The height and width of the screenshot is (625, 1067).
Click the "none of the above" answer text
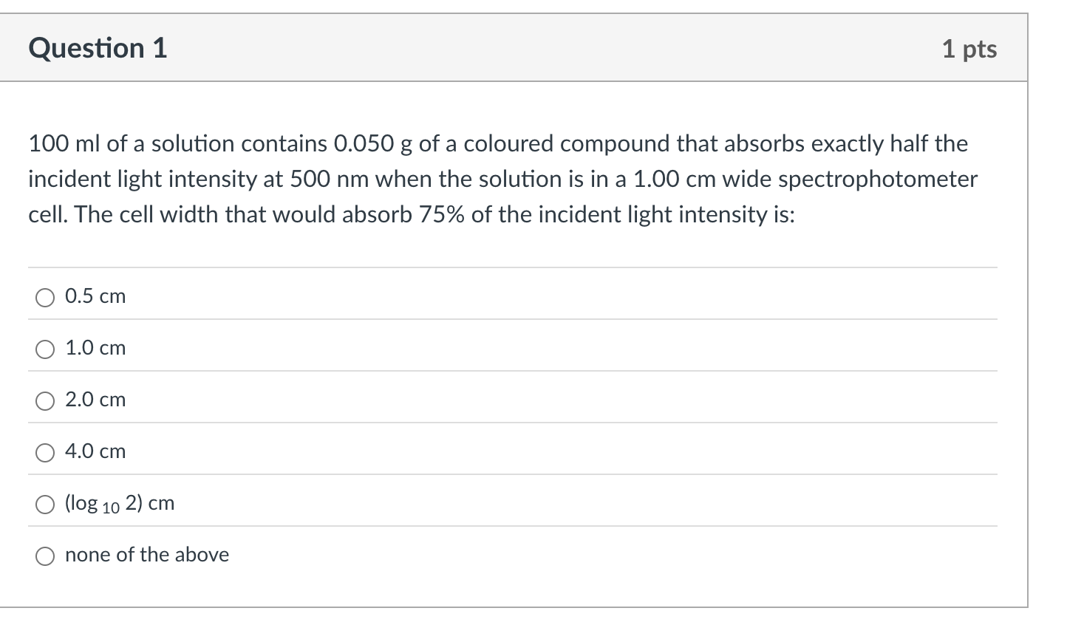tap(147, 555)
